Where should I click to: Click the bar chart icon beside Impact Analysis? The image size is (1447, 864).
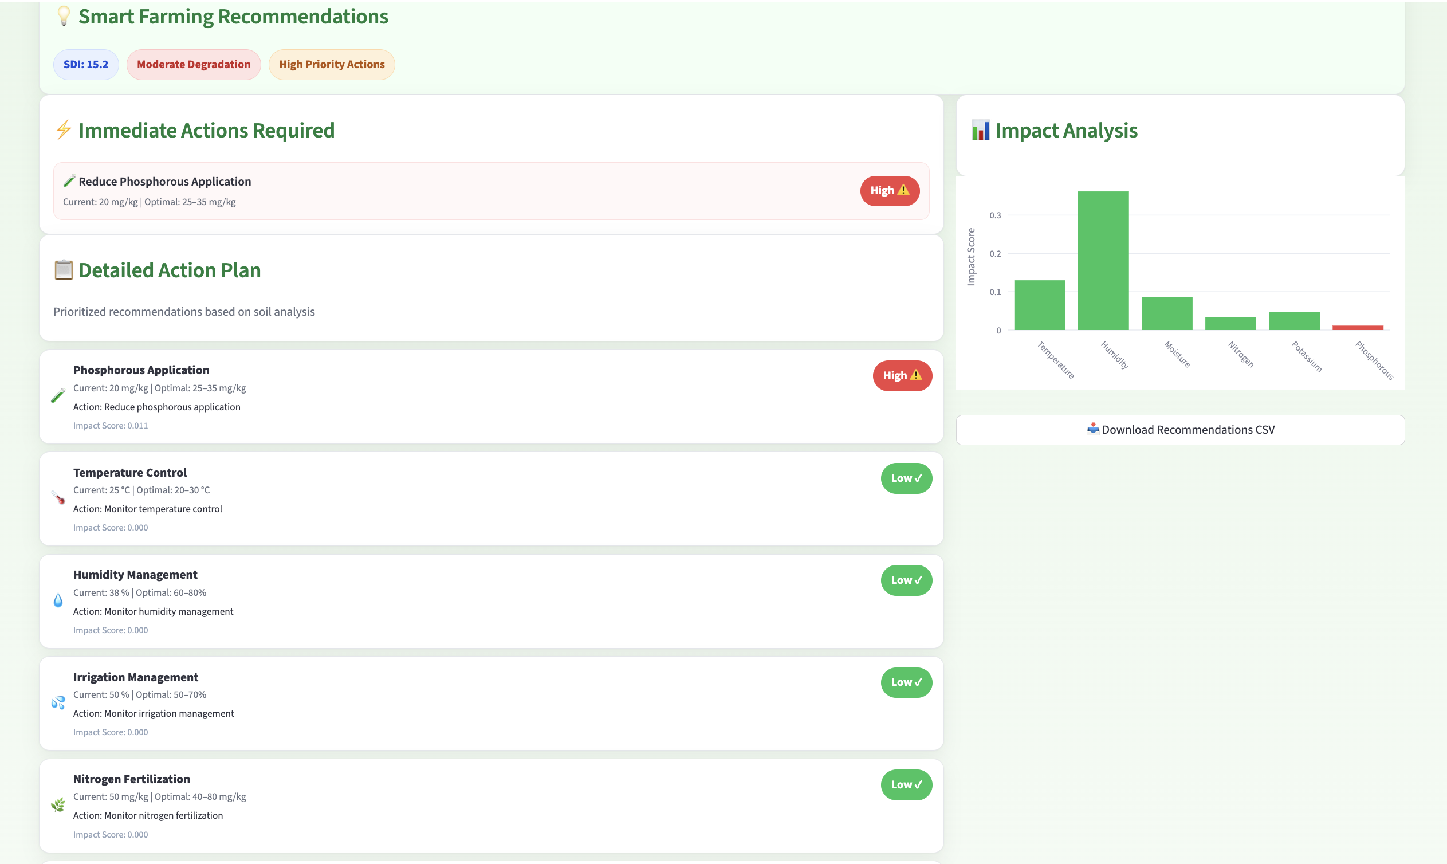click(x=980, y=131)
